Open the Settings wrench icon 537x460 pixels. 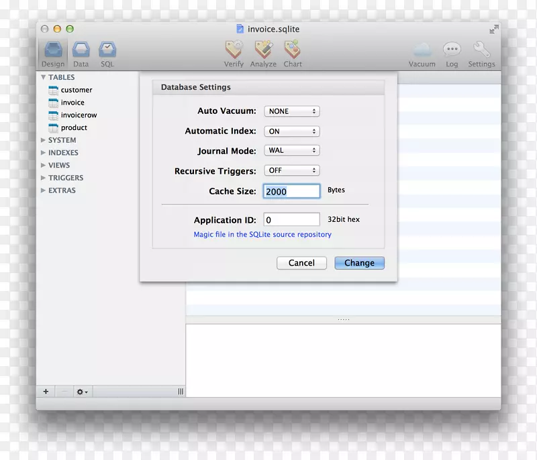[x=481, y=50]
